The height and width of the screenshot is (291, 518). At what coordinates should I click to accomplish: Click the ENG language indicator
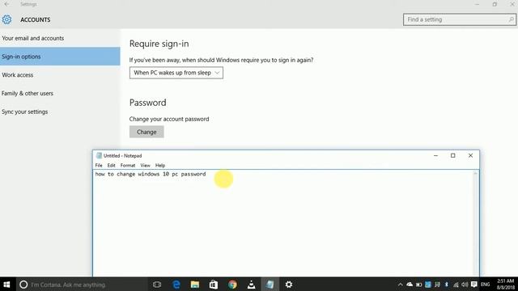pyautogui.click(x=486, y=285)
